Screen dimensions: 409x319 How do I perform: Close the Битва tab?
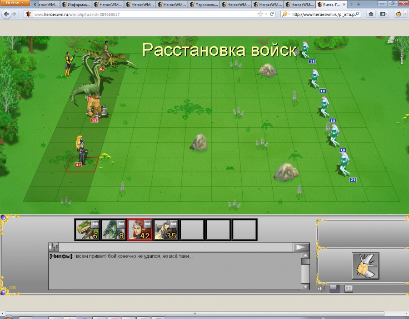click(344, 5)
